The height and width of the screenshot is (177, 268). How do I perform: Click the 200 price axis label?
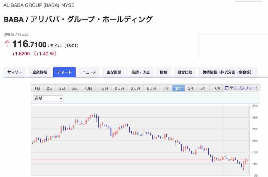click(x=255, y=141)
